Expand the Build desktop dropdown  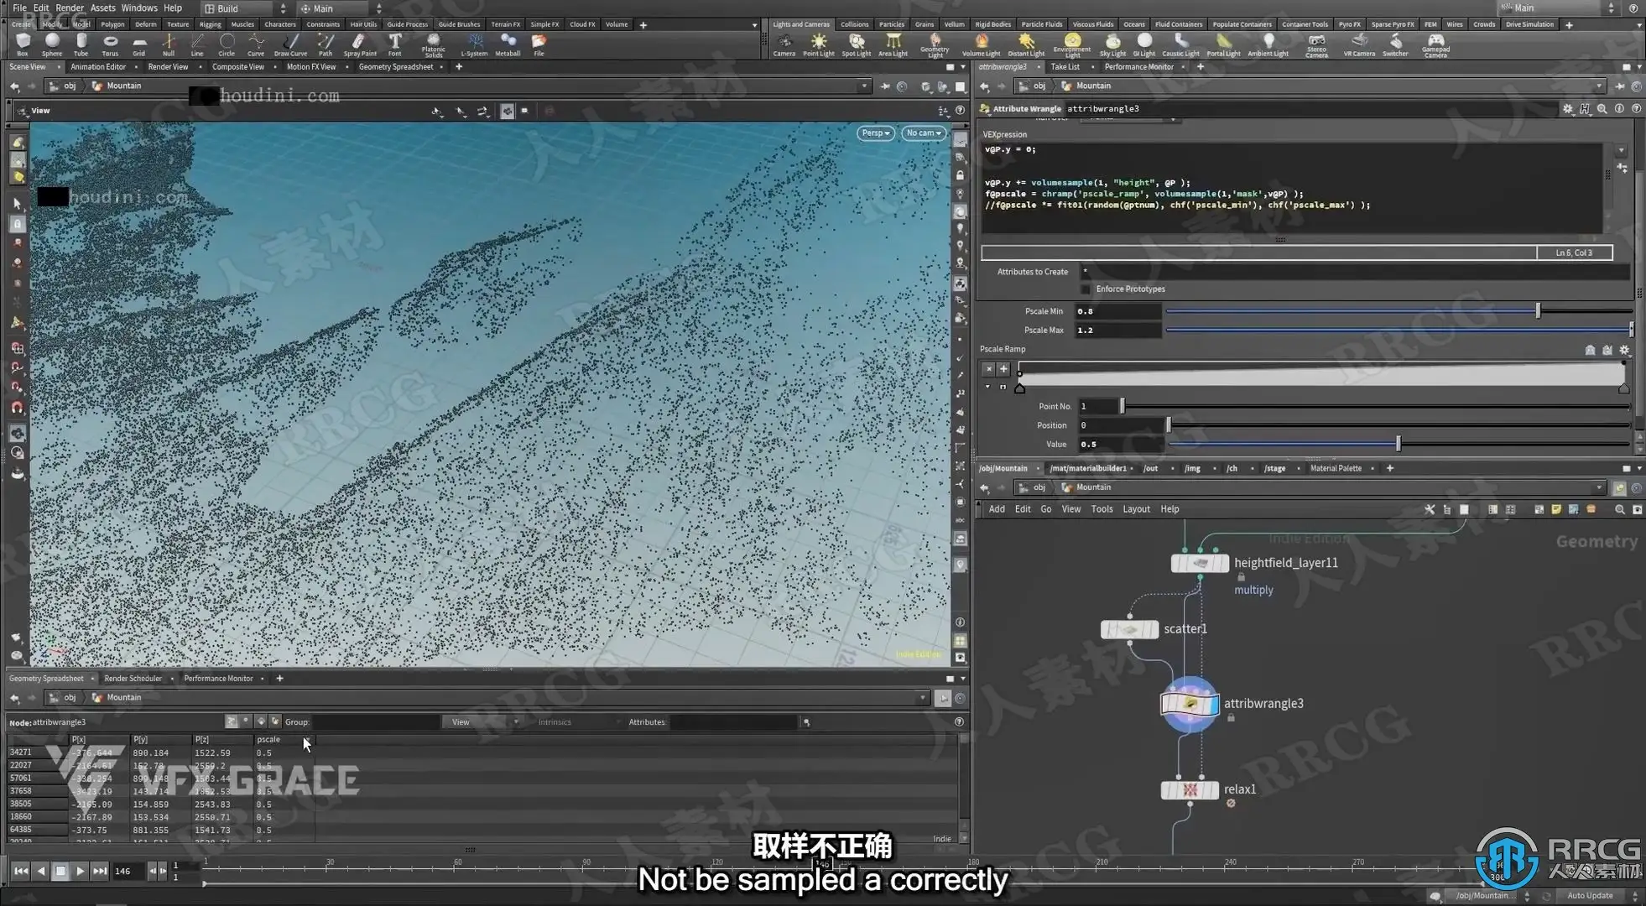pyautogui.click(x=245, y=8)
